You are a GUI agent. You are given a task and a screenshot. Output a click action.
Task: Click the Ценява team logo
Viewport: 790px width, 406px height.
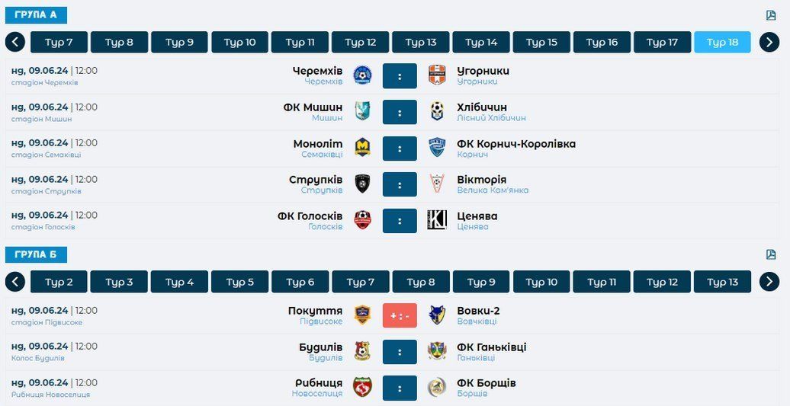tap(437, 220)
